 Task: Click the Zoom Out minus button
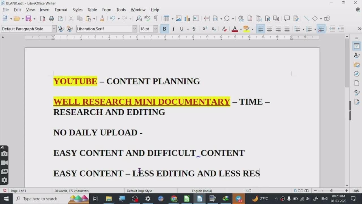[x=315, y=191]
